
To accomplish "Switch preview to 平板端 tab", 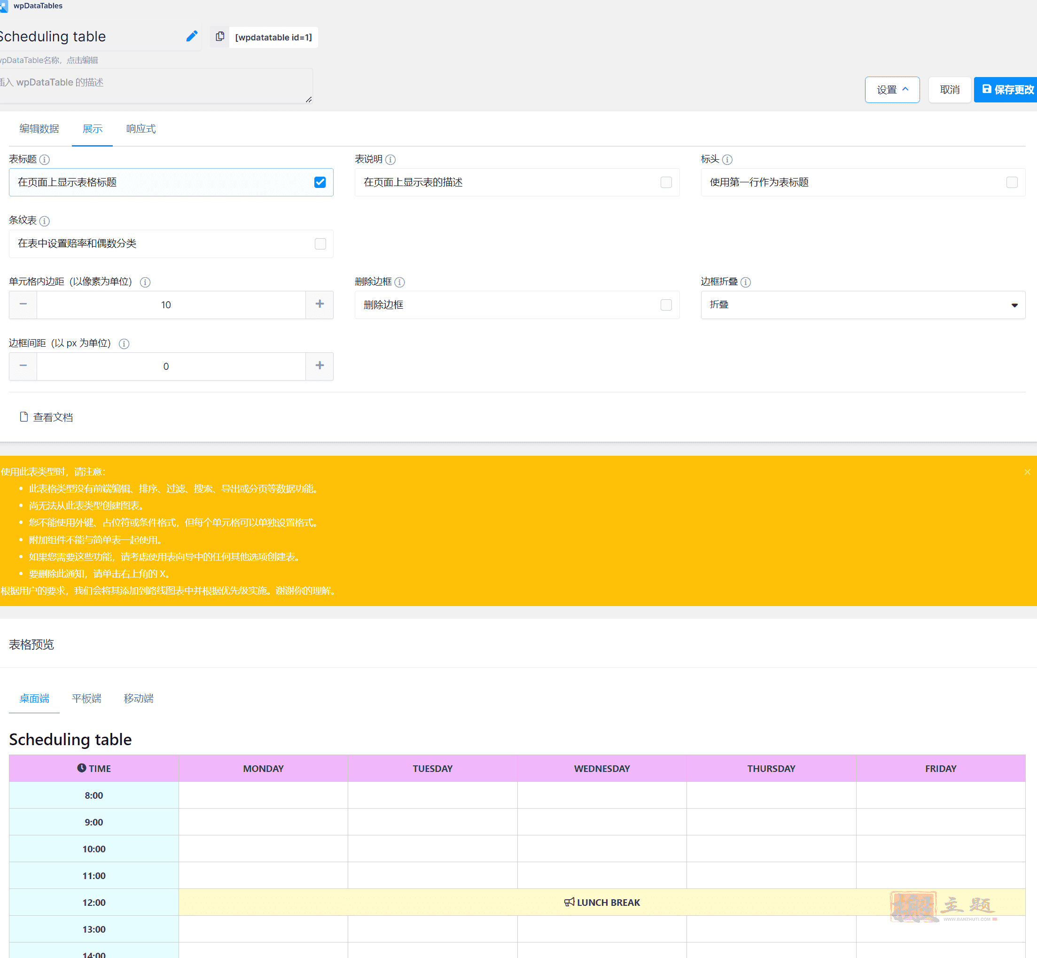I will 86,698.
